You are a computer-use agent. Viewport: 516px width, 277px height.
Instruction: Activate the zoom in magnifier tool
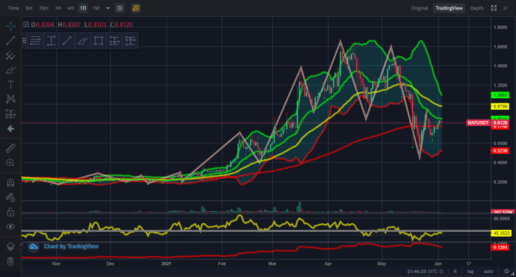tap(11, 163)
